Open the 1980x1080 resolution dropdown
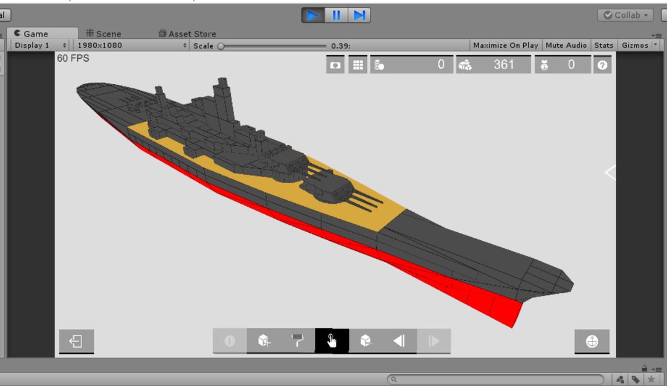This screenshot has height=386, width=667. click(132, 45)
